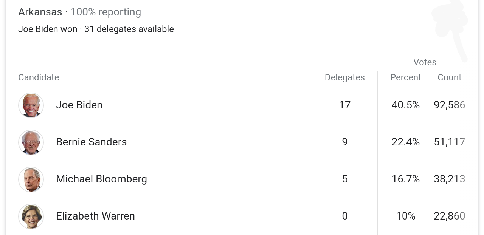Screen dimensions: 484x235
Task: Click the Delegates column header
Action: pyautogui.click(x=344, y=77)
